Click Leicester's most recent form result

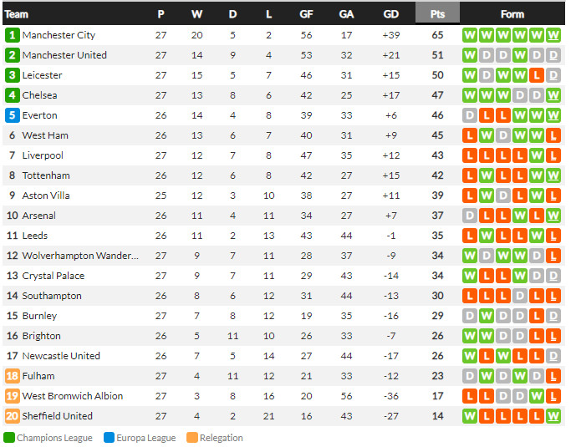[553, 75]
